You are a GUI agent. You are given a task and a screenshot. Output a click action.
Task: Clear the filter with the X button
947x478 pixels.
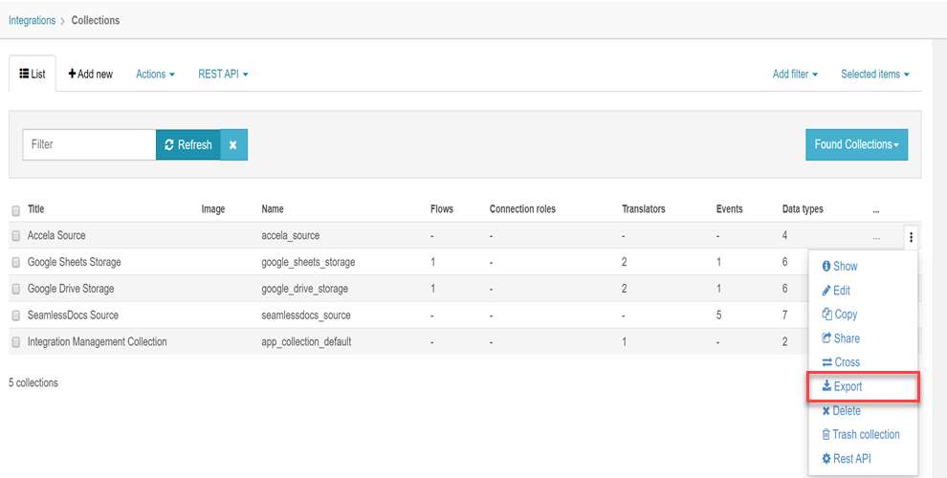point(233,145)
